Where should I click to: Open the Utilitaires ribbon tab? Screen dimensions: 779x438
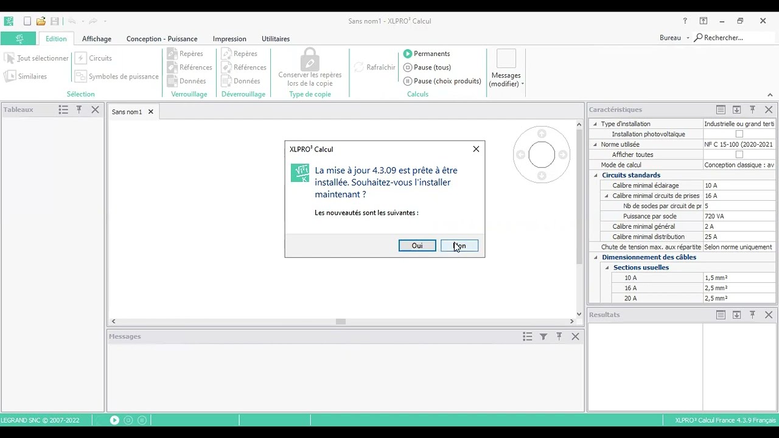(x=276, y=38)
